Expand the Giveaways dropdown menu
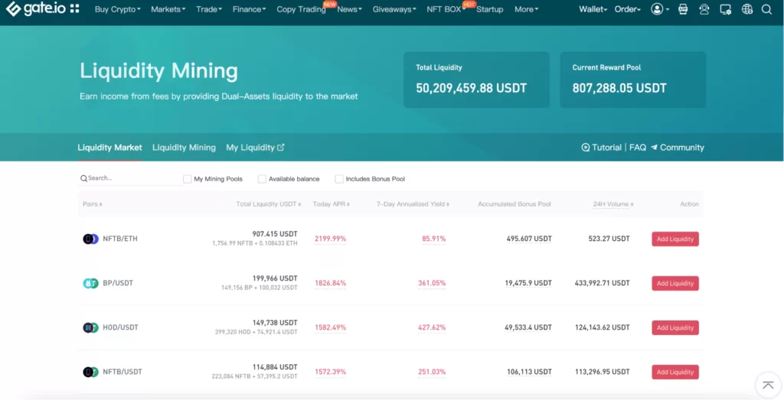Viewport: 784px width, 400px height. (394, 9)
